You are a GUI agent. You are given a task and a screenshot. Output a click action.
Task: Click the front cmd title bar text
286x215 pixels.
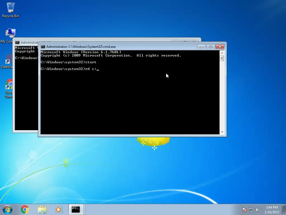pos(81,47)
